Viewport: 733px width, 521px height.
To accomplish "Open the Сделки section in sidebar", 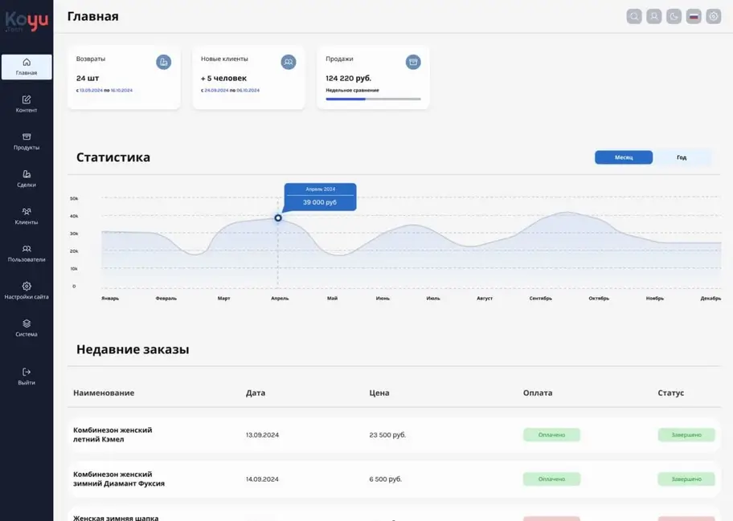I will 27,179.
